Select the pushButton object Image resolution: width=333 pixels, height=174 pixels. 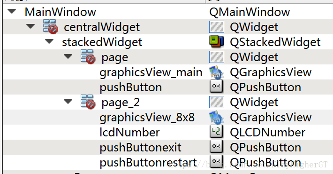130,87
